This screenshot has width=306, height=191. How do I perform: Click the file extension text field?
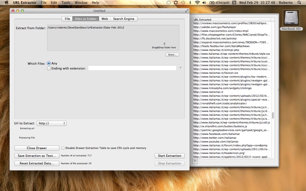[x=132, y=68]
